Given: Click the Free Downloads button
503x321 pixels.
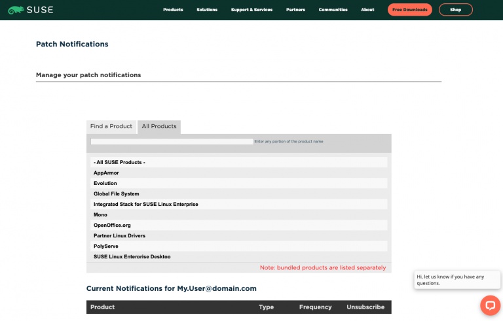Looking at the screenshot, I should 409,10.
